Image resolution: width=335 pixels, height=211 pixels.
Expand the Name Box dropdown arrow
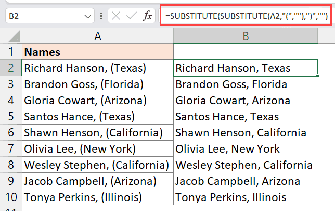(x=88, y=17)
